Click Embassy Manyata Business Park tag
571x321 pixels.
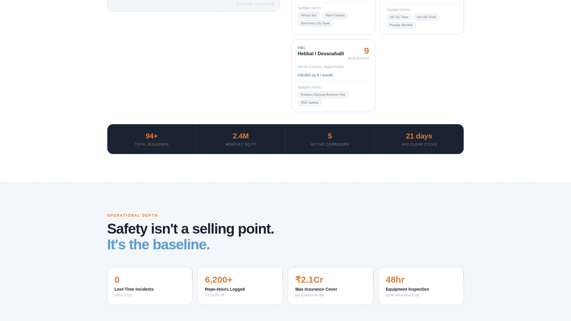click(323, 95)
